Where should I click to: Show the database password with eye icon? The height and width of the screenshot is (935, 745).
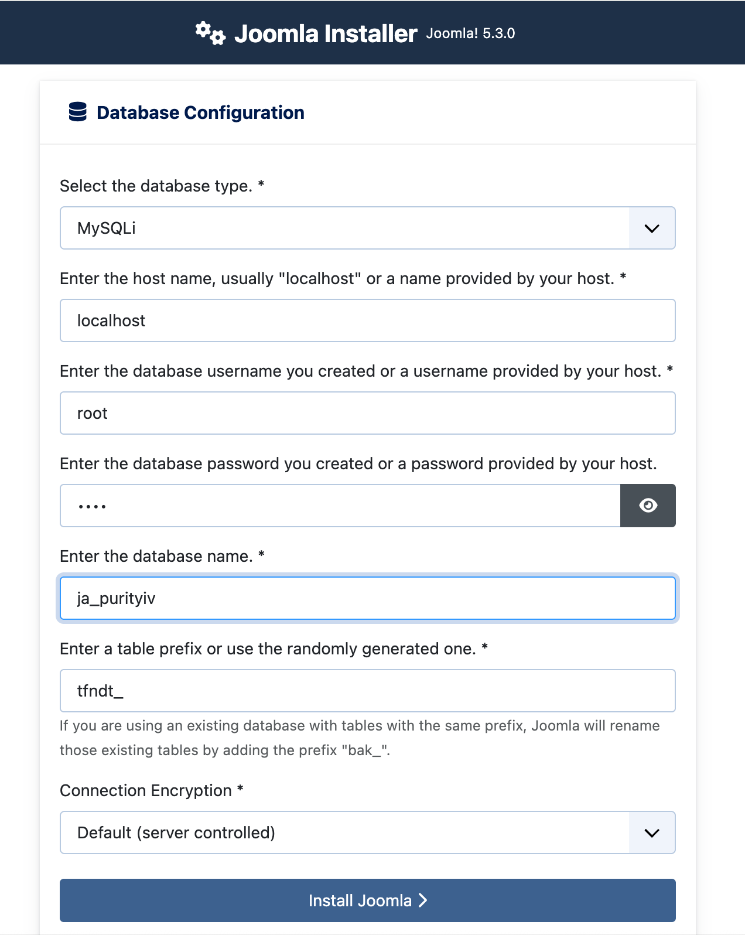[648, 506]
